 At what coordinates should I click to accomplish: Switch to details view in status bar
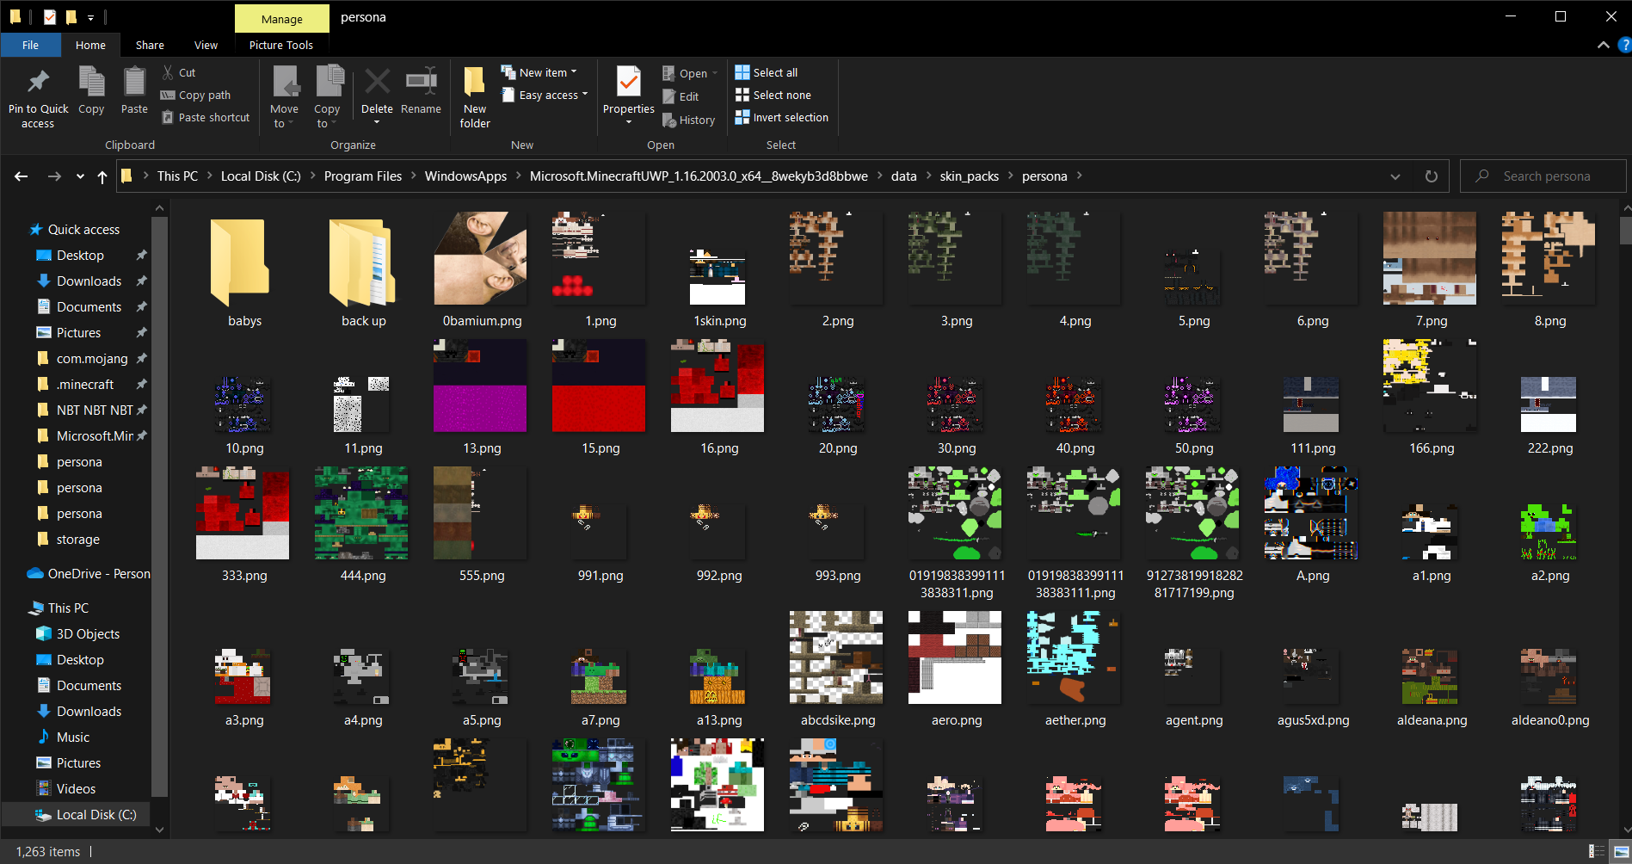(x=1596, y=851)
